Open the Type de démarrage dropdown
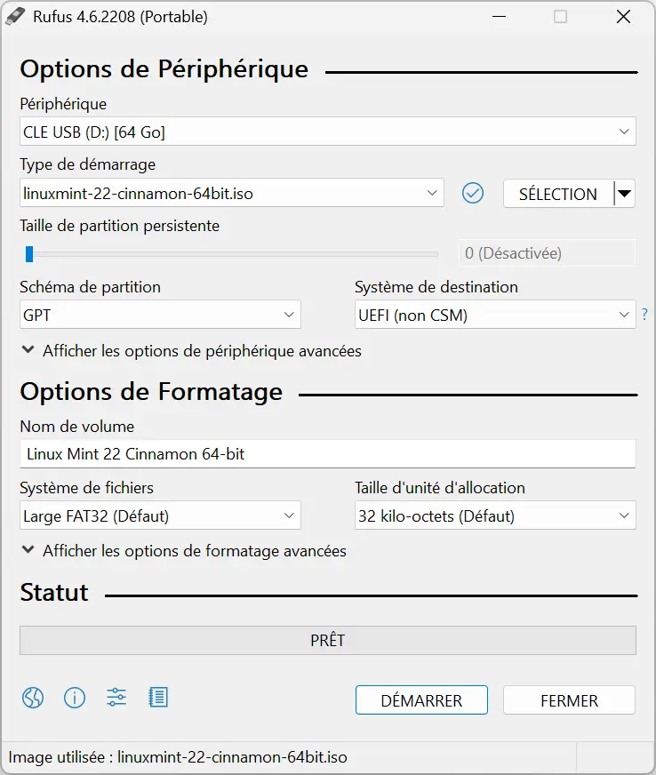This screenshot has width=656, height=775. click(231, 193)
